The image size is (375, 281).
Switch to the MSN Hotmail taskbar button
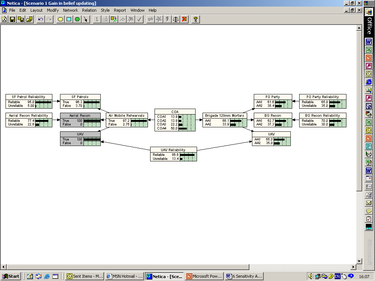(125, 276)
